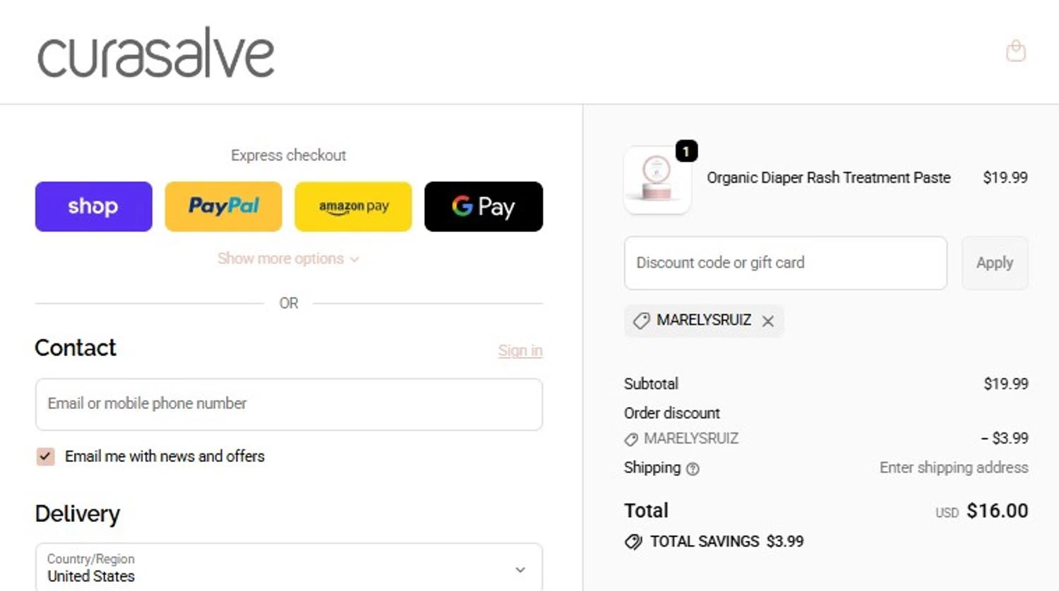Click the Organic Diaper Rash Paste thumbnail

point(657,180)
